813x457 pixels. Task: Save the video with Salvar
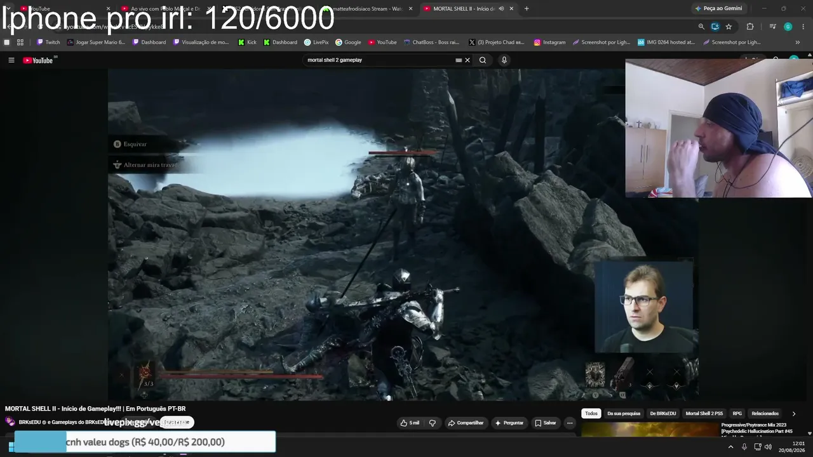coord(546,423)
